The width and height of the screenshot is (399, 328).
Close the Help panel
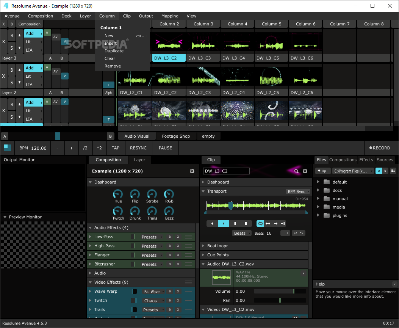click(395, 284)
